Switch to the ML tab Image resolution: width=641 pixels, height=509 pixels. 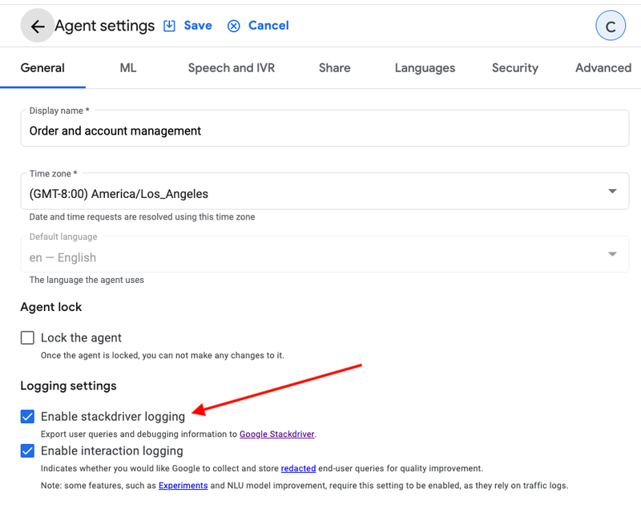[x=128, y=68]
